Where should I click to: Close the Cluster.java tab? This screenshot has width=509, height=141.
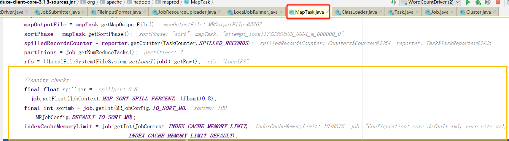point(494,12)
